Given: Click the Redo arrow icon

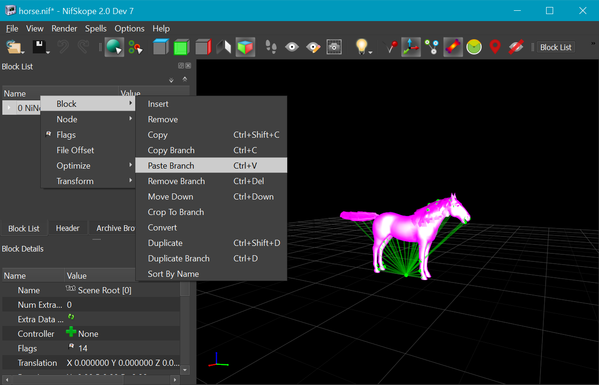Looking at the screenshot, I should (83, 47).
